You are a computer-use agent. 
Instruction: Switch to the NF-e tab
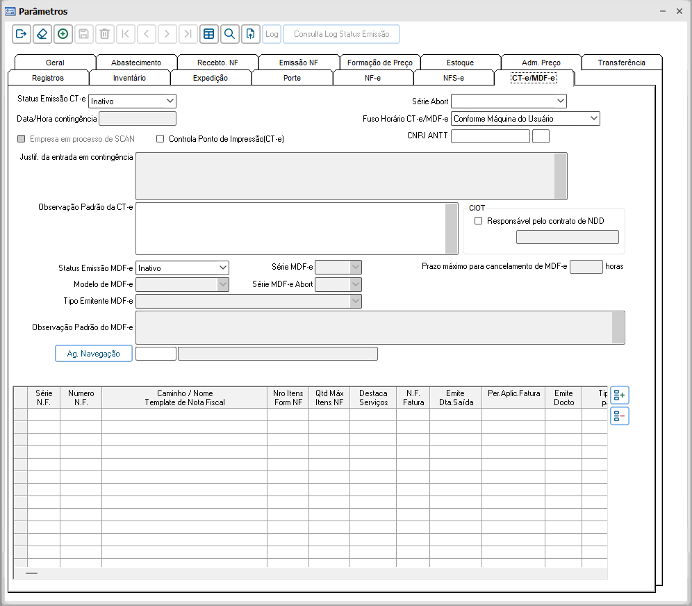372,78
